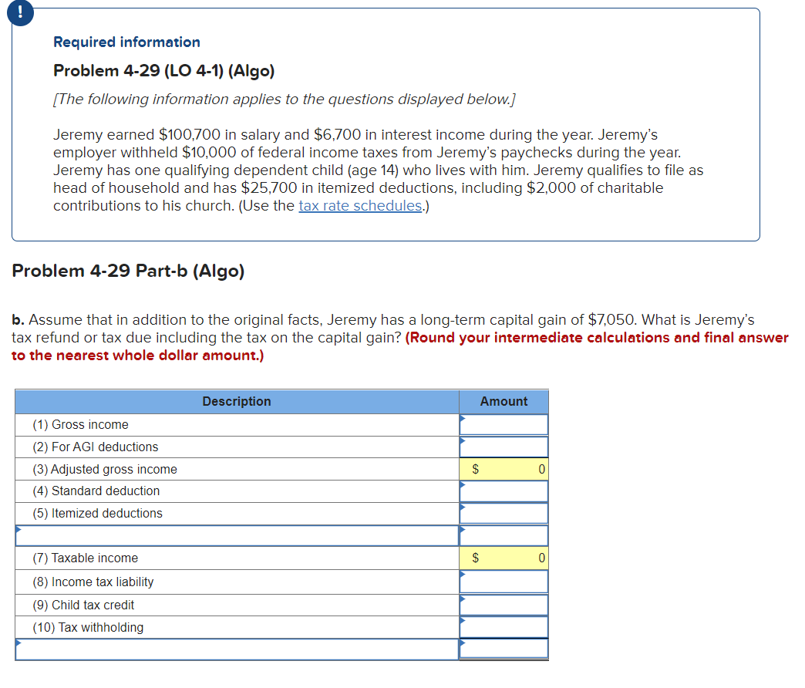Viewport: 805px width, 688px height.
Task: Click the blue exclamation warning icon
Action: pyautogui.click(x=20, y=13)
